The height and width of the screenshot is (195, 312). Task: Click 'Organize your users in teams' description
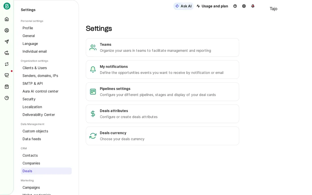pos(155,51)
